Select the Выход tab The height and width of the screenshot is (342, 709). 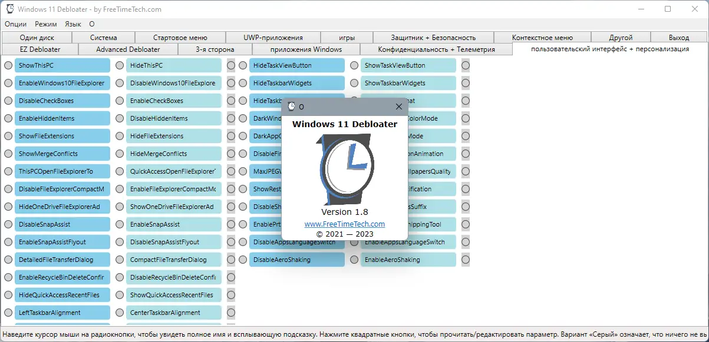tap(679, 37)
